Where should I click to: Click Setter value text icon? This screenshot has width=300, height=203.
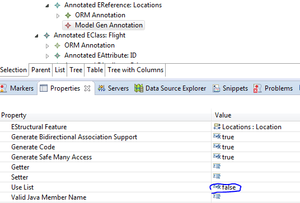click(x=217, y=176)
